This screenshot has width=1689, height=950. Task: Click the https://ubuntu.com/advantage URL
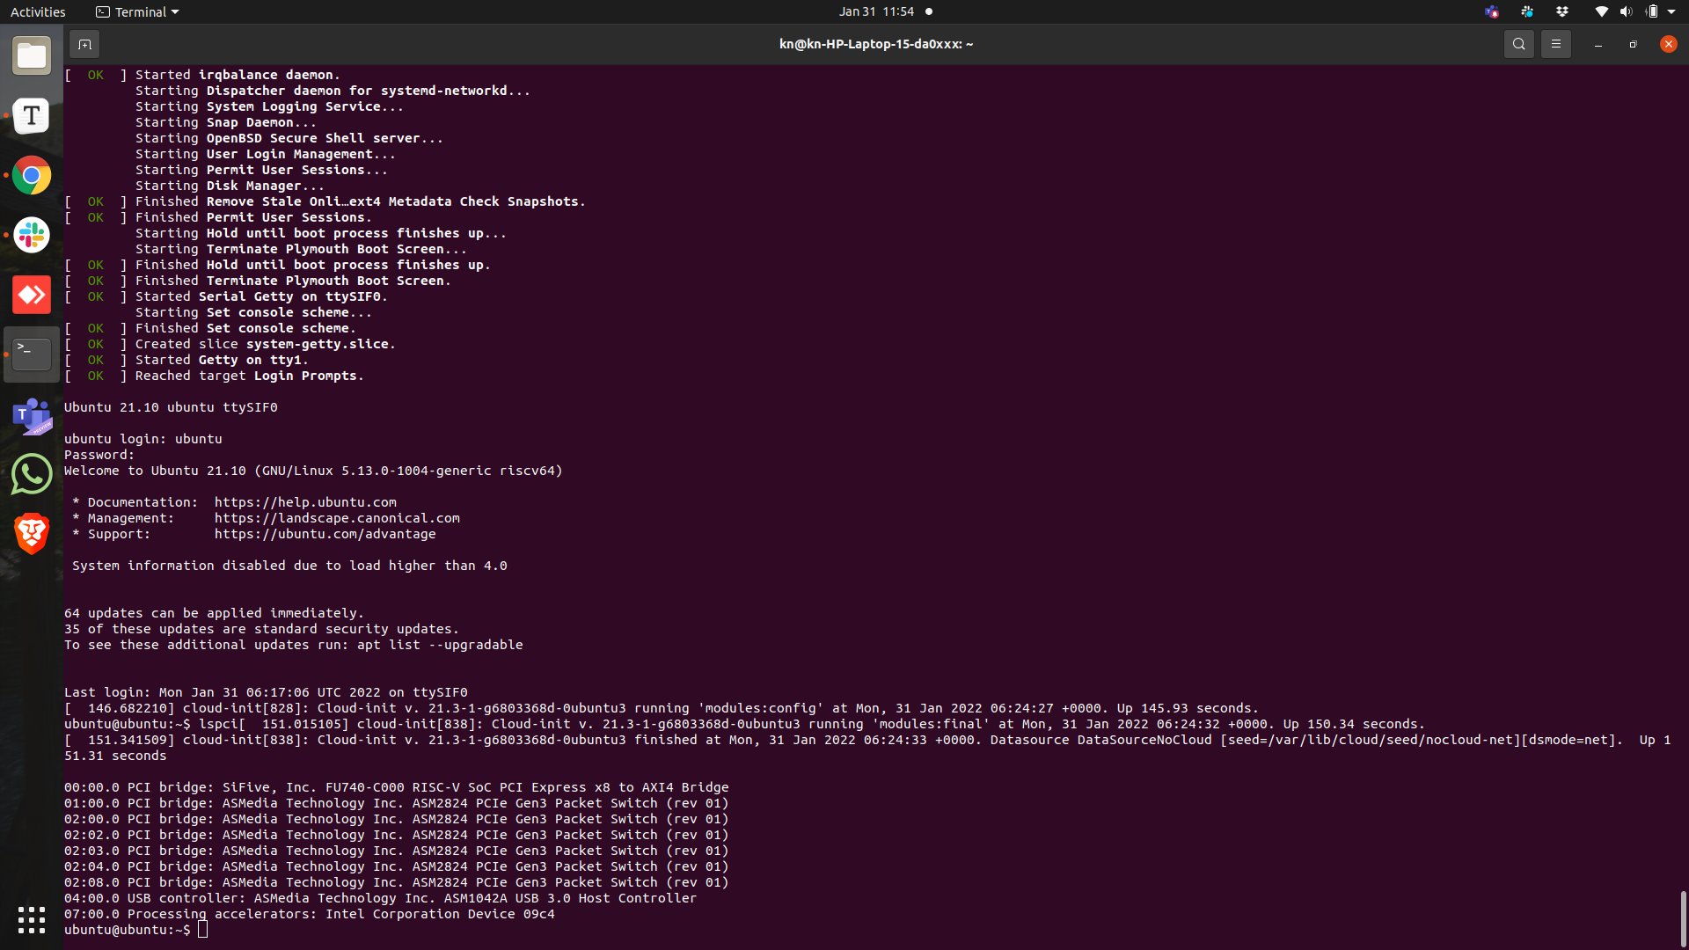(x=325, y=534)
